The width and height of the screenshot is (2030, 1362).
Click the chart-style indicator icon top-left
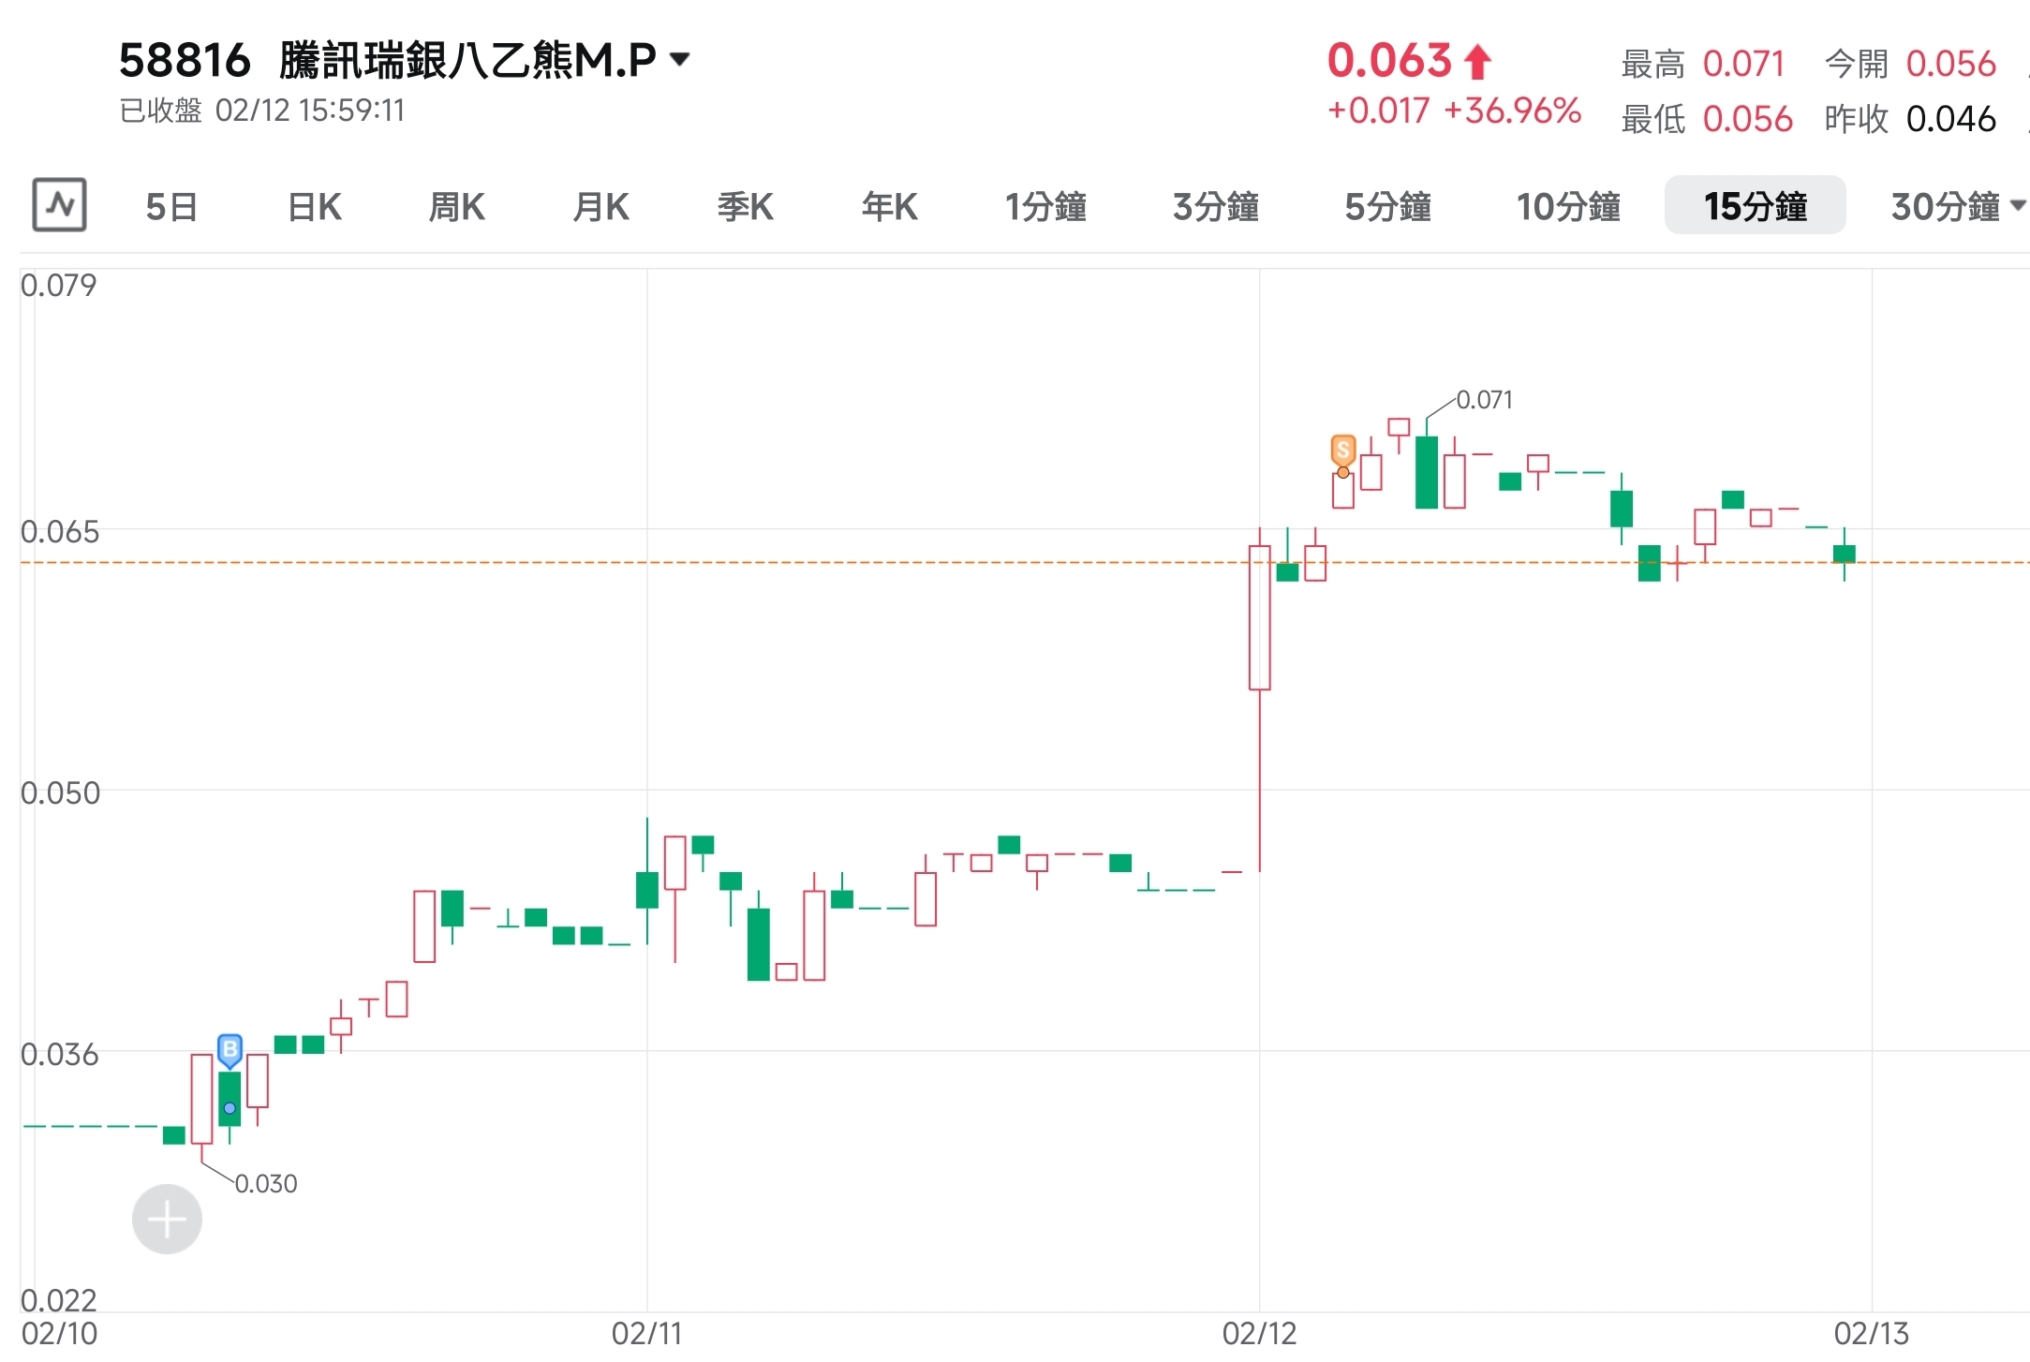coord(58,204)
